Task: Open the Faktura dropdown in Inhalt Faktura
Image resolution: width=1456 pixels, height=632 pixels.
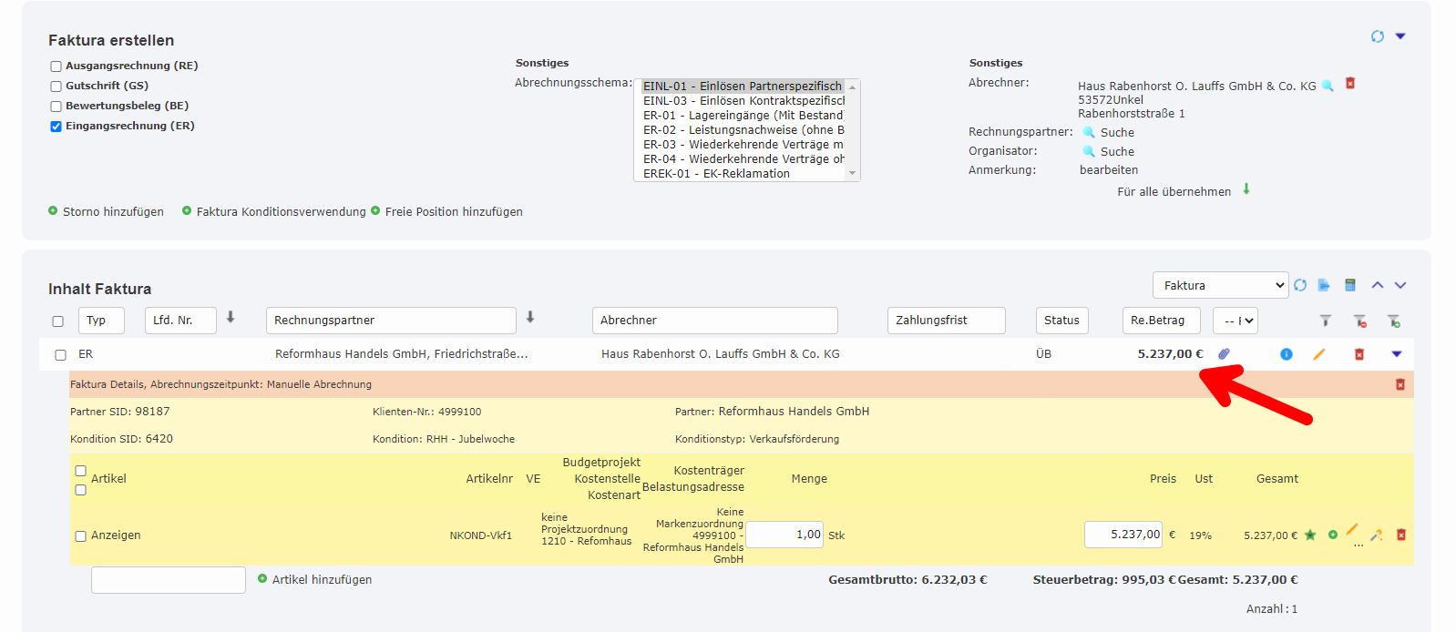Action: tap(1220, 285)
